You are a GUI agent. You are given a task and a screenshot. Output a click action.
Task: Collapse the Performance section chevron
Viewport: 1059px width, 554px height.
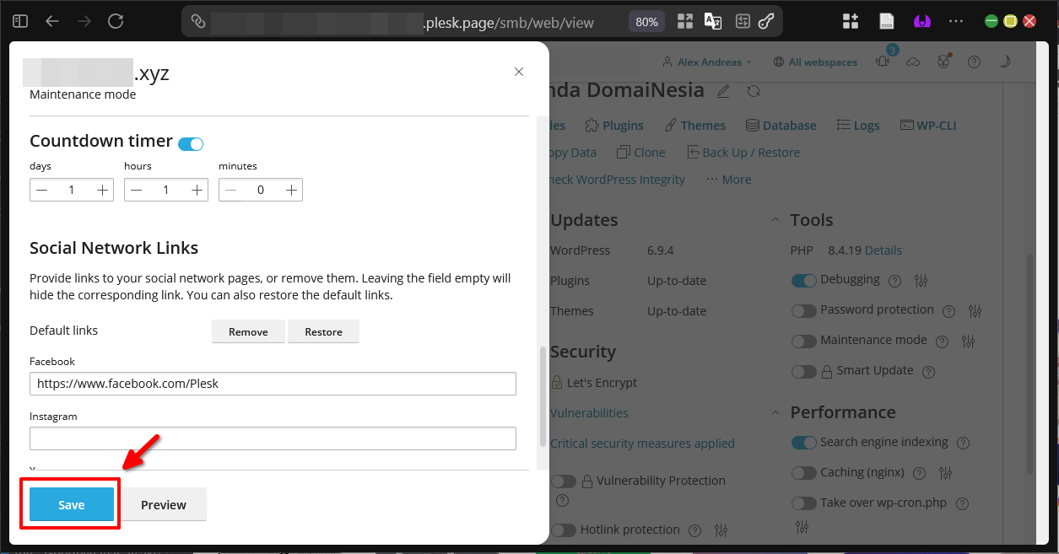(775, 412)
